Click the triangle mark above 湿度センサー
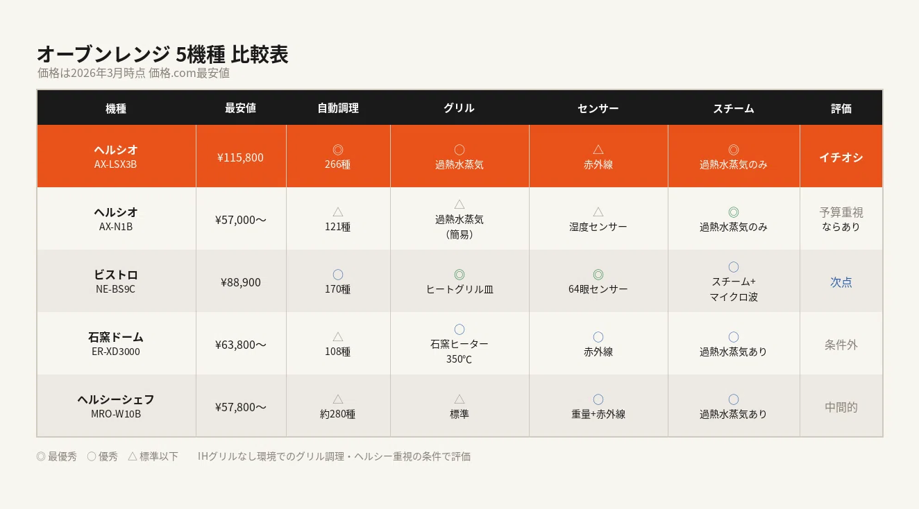 click(598, 212)
